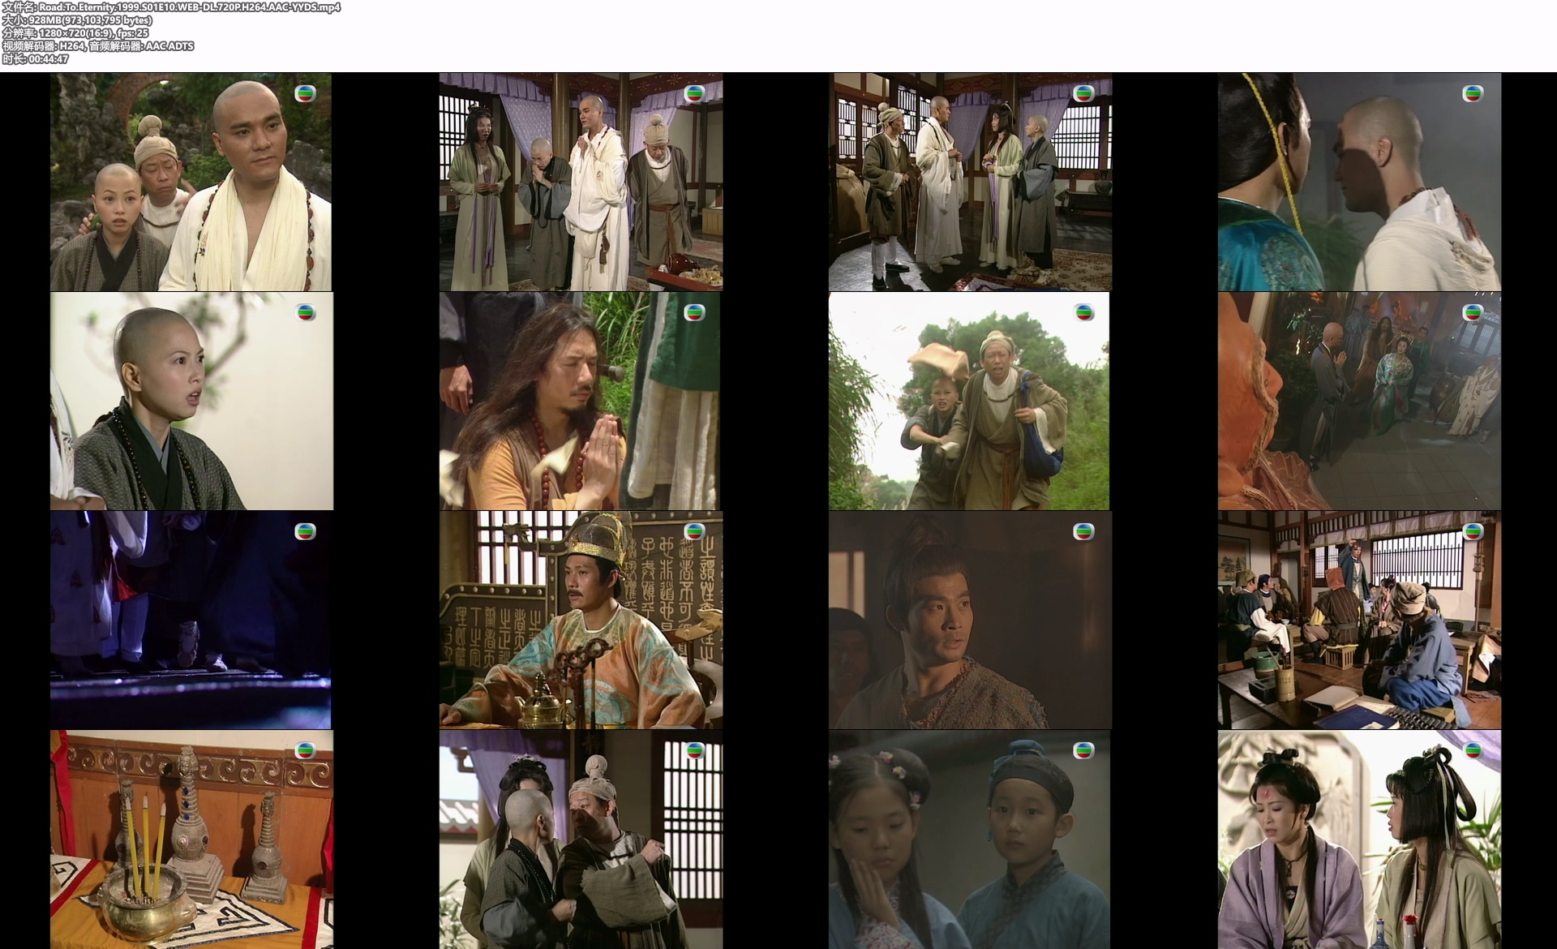Select the frame of two women talking
The width and height of the screenshot is (1557, 949).
(x=1359, y=839)
